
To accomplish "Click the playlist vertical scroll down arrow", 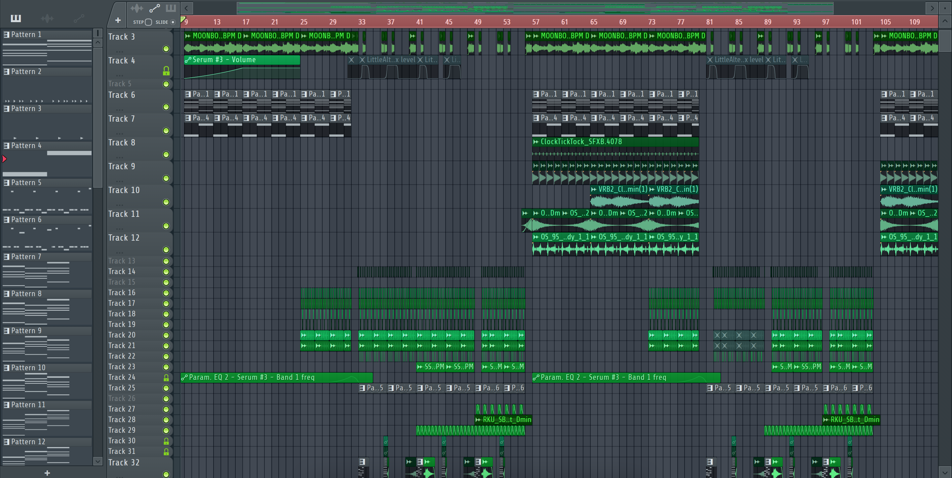I will (945, 472).
